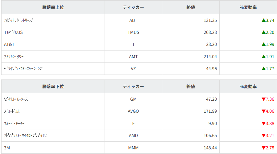This screenshot has width=277, height=154.
Task: Click the ティッカー header in top table
Action: pos(133,7)
